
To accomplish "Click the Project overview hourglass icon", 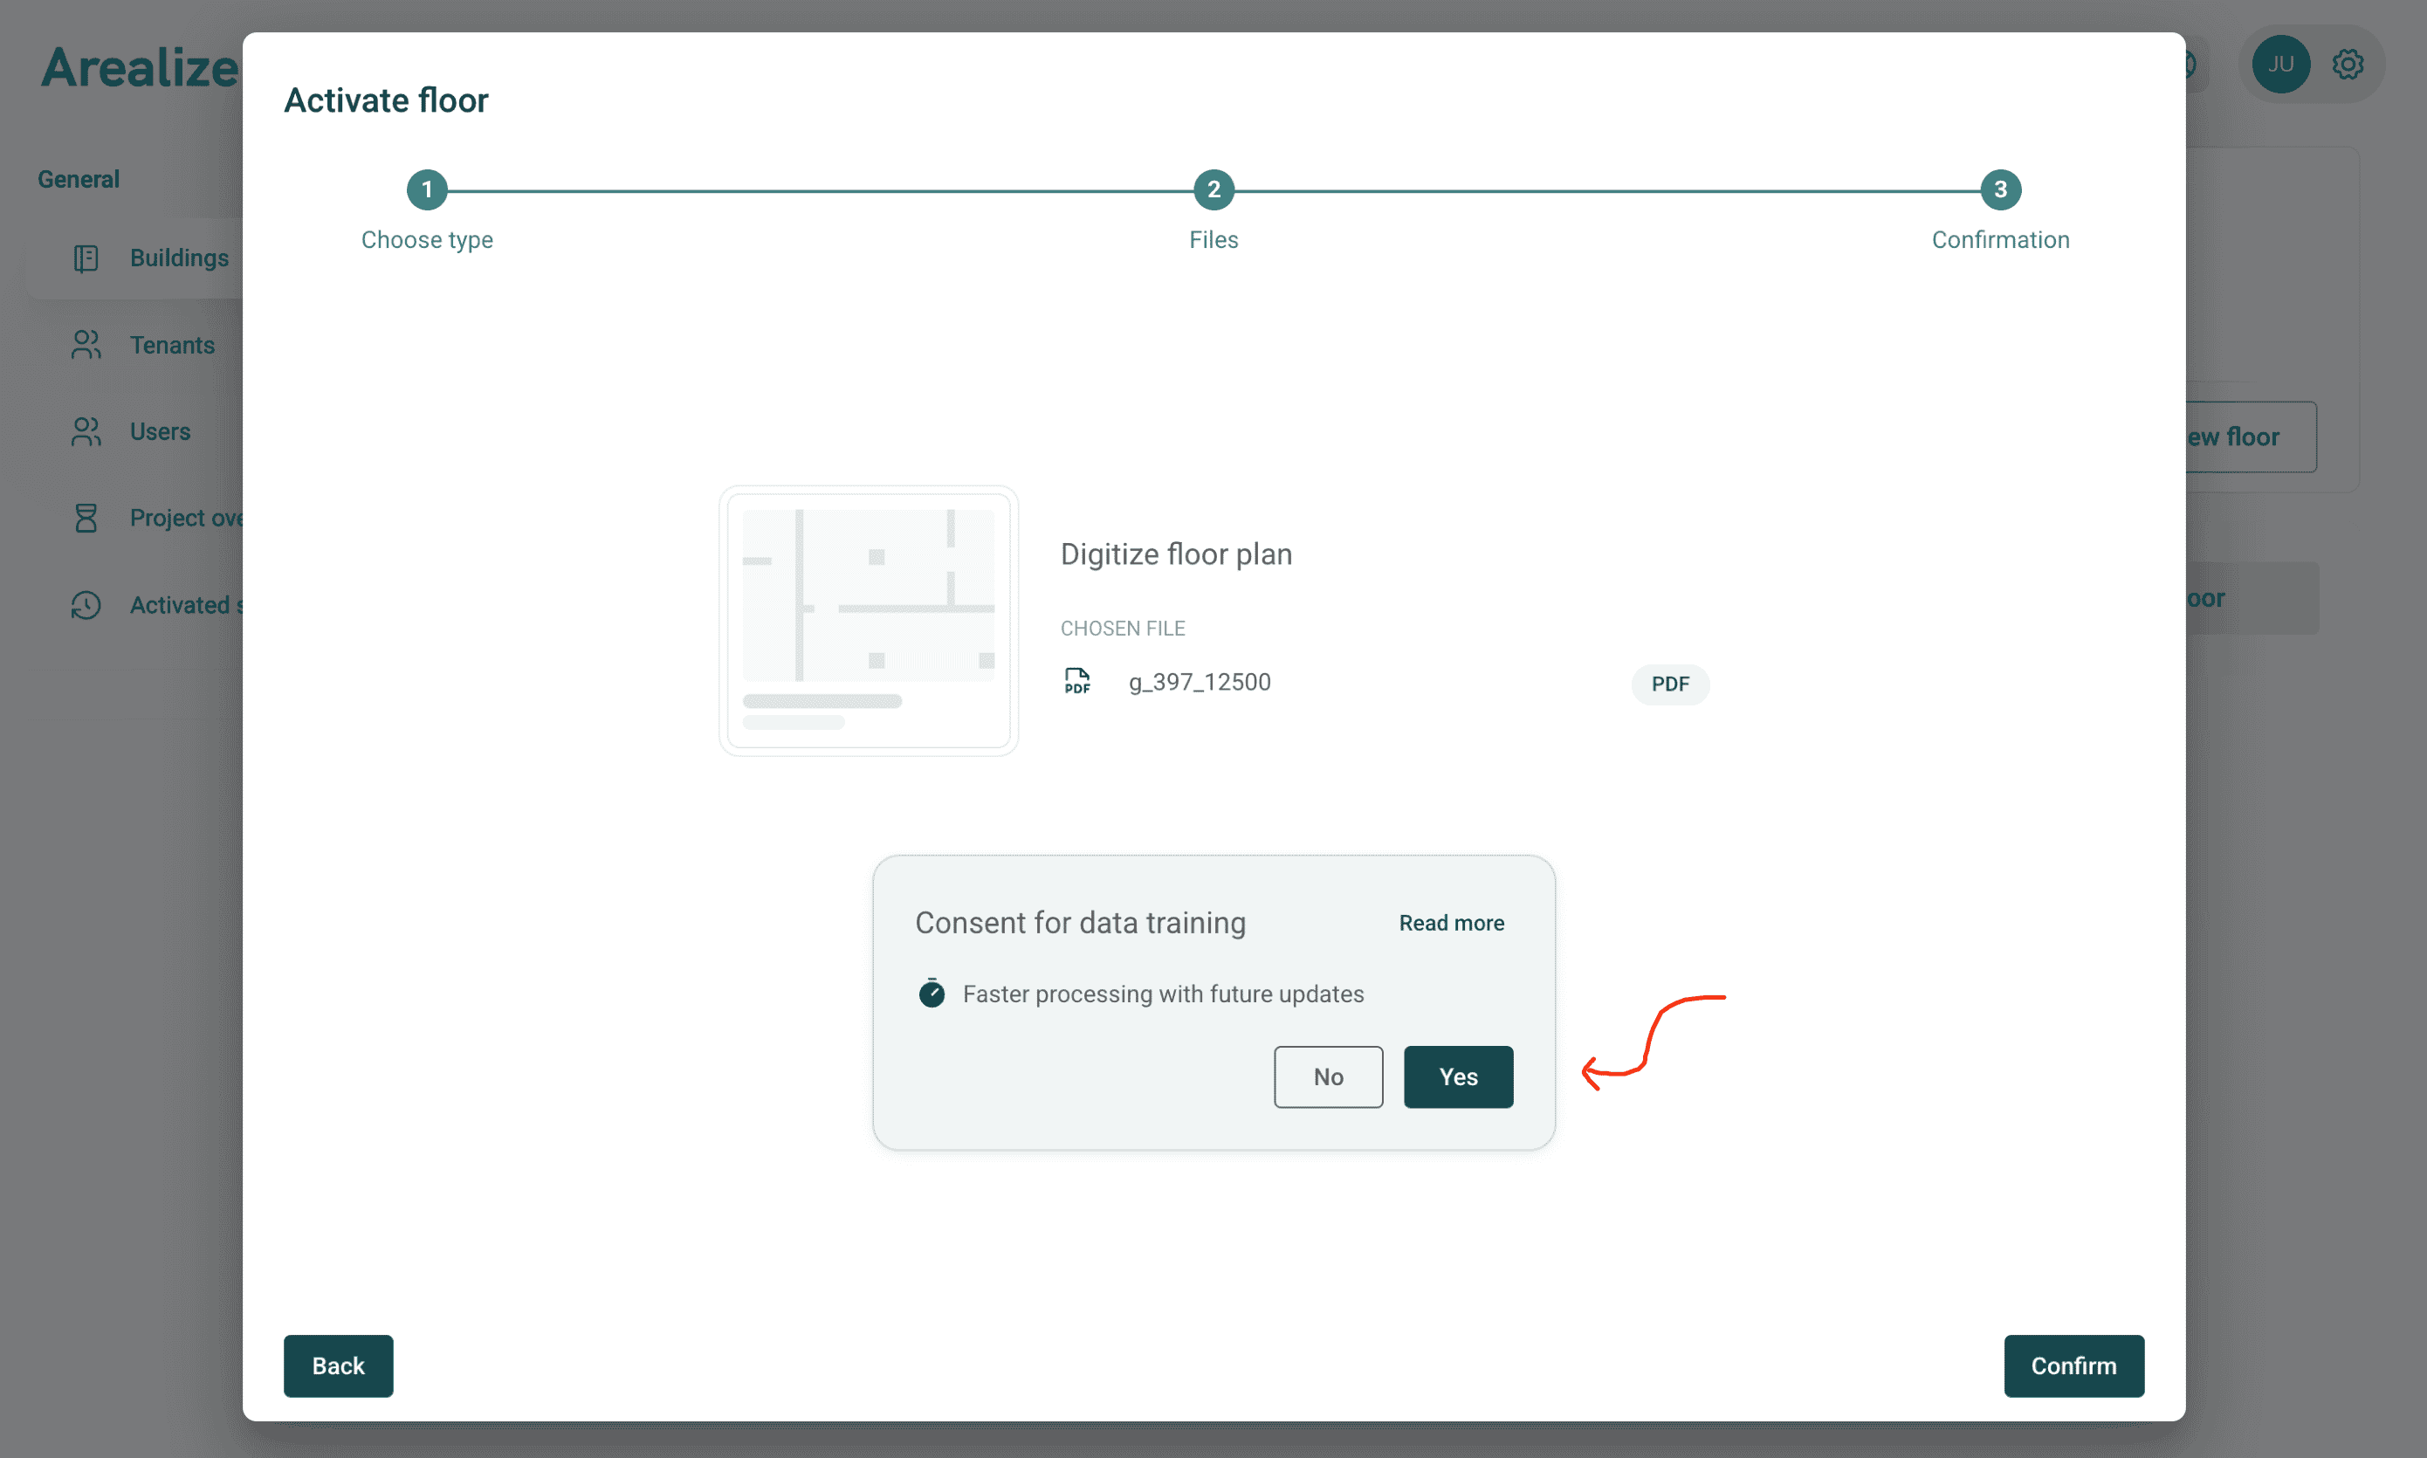I will pos(86,518).
